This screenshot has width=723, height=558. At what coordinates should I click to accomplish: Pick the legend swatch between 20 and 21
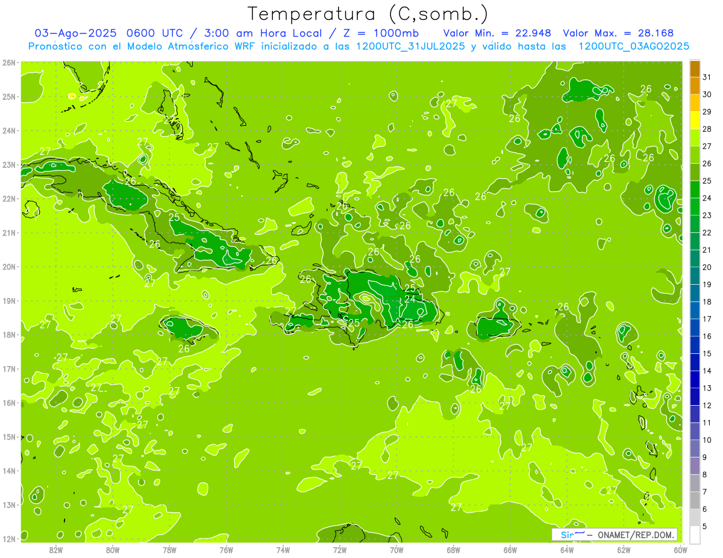695,259
